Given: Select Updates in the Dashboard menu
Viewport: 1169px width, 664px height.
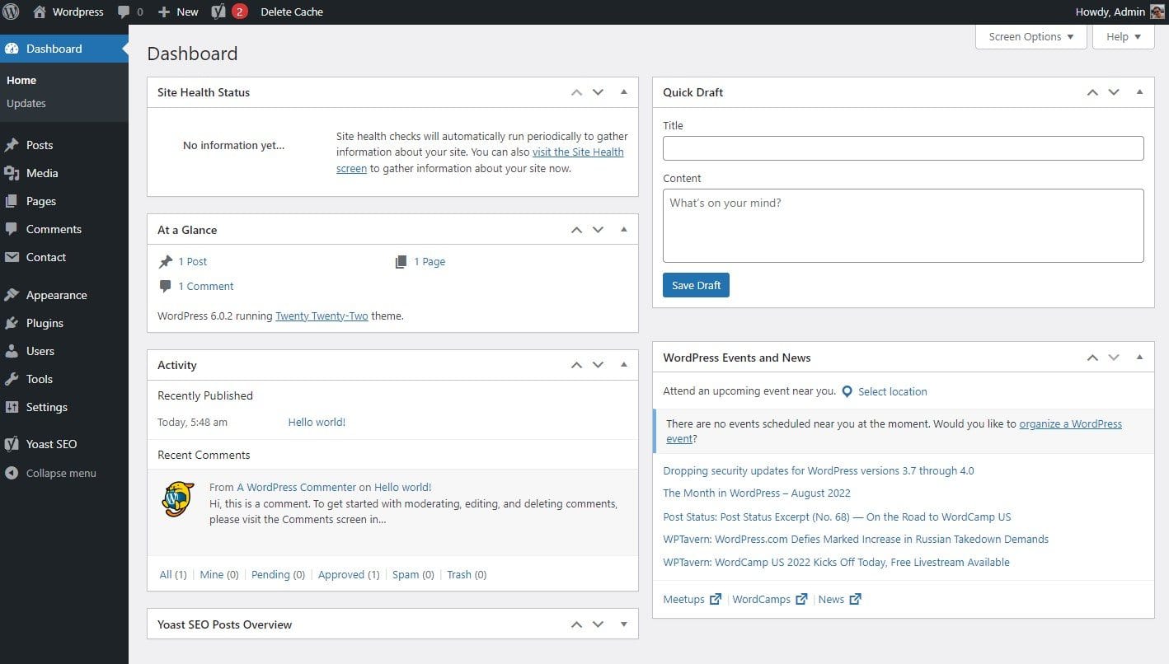Looking at the screenshot, I should [x=26, y=103].
